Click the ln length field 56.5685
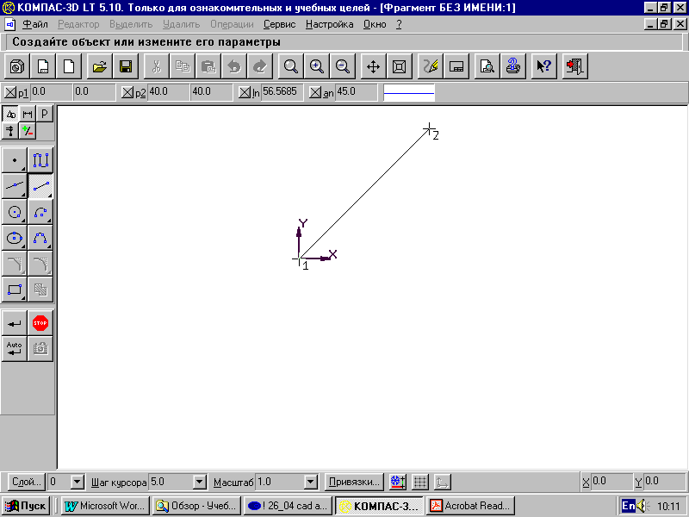Screen dimensions: 689x517 (x=282, y=92)
